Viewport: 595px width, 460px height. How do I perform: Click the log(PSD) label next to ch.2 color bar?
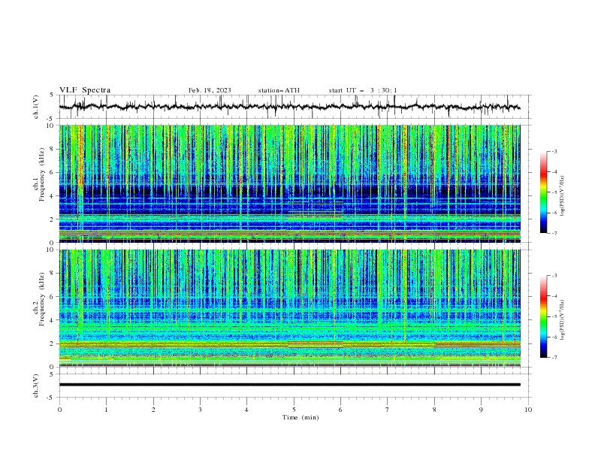pos(563,319)
